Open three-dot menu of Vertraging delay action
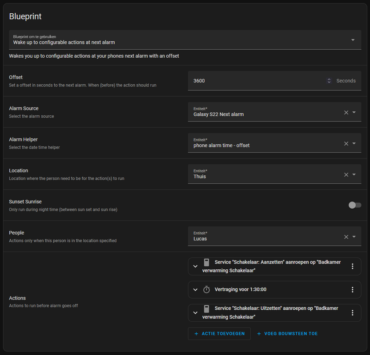This screenshot has width=370, height=355. (352, 290)
